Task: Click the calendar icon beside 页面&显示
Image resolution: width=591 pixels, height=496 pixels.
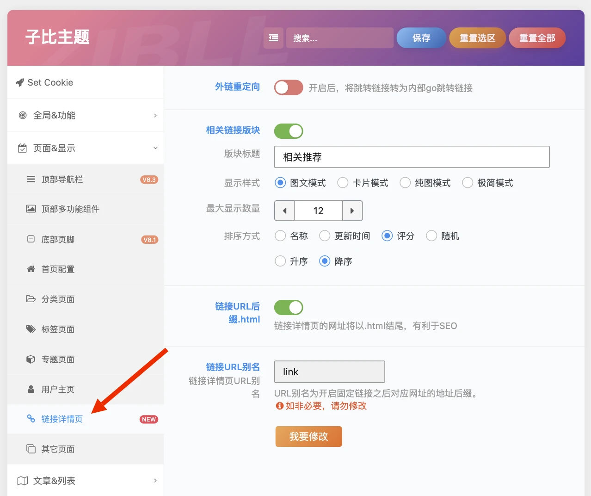Action: click(22, 148)
